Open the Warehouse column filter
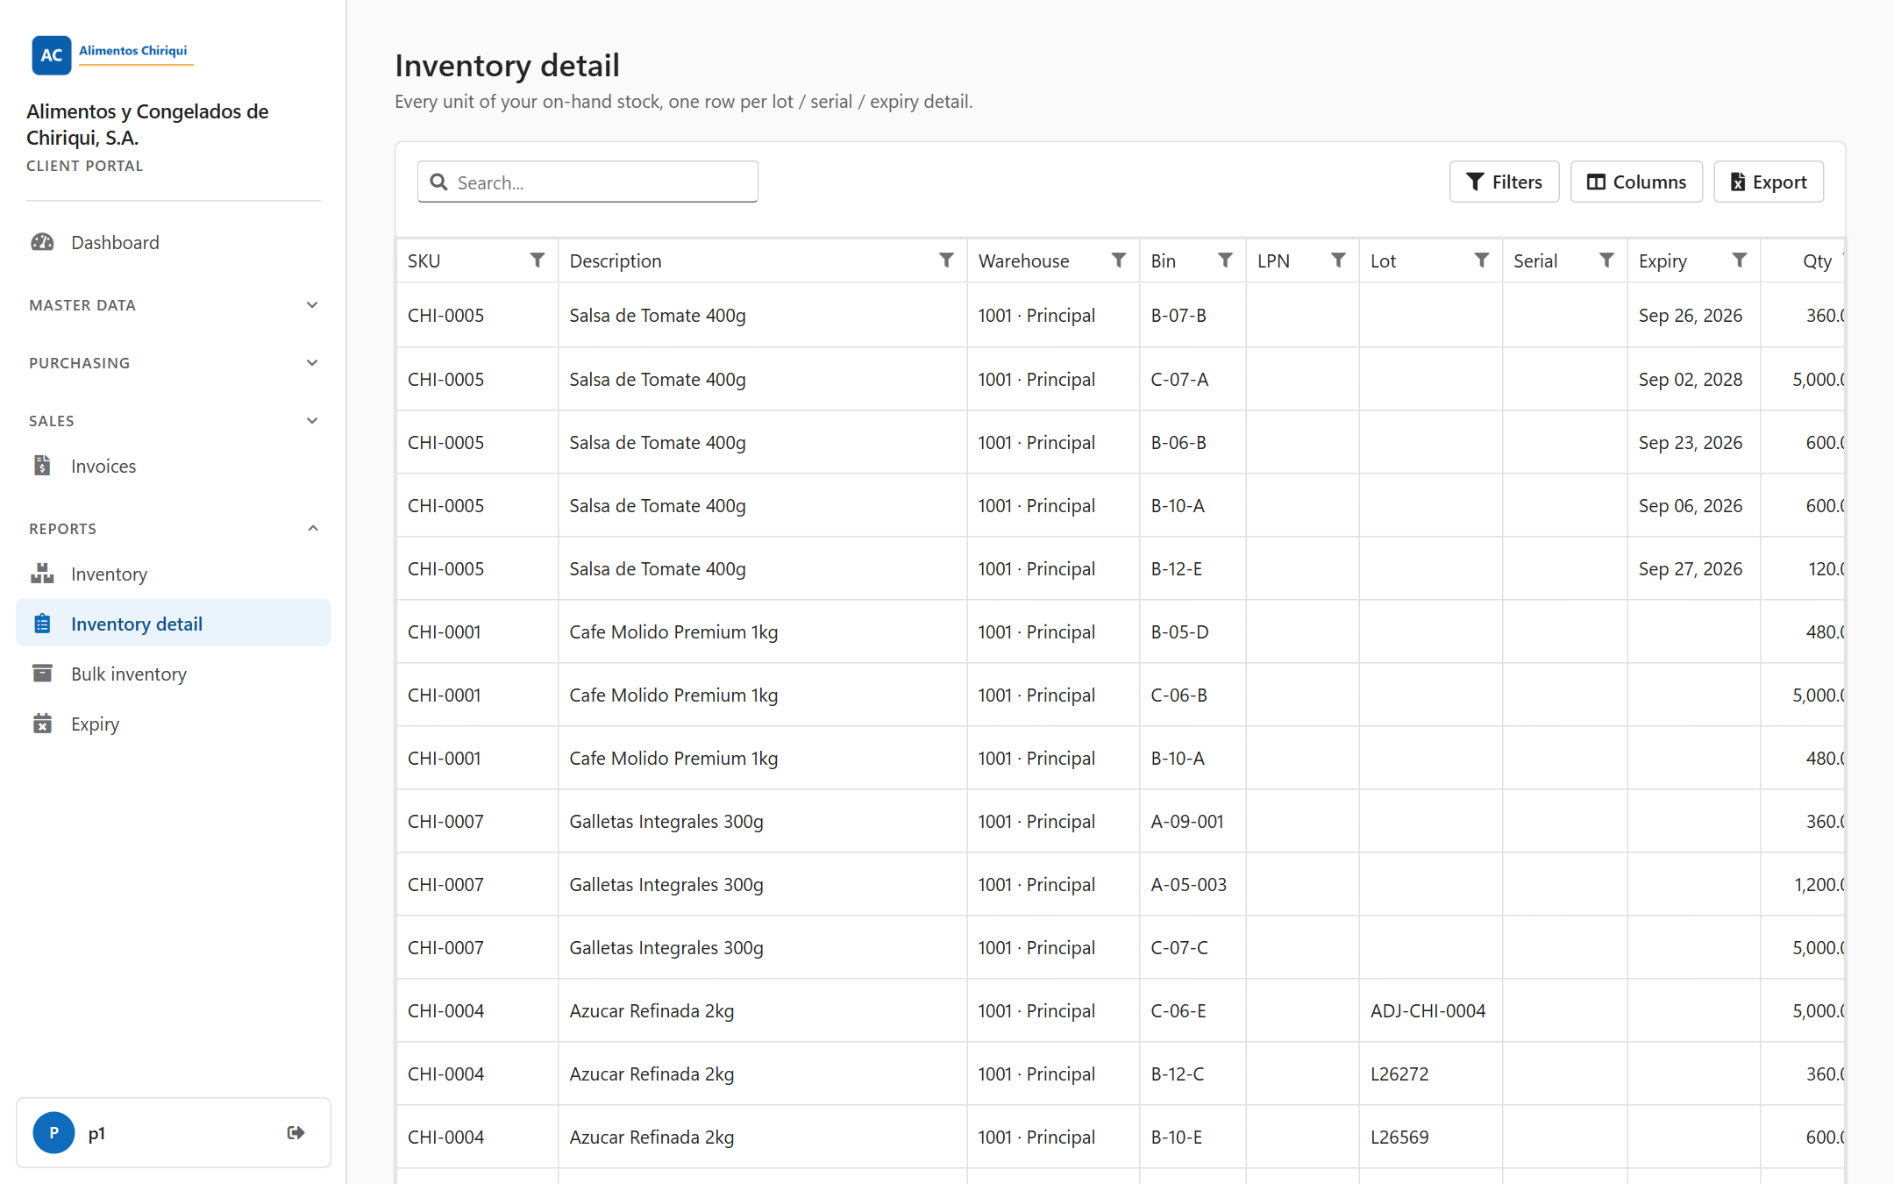The width and height of the screenshot is (1894, 1184). point(1119,260)
